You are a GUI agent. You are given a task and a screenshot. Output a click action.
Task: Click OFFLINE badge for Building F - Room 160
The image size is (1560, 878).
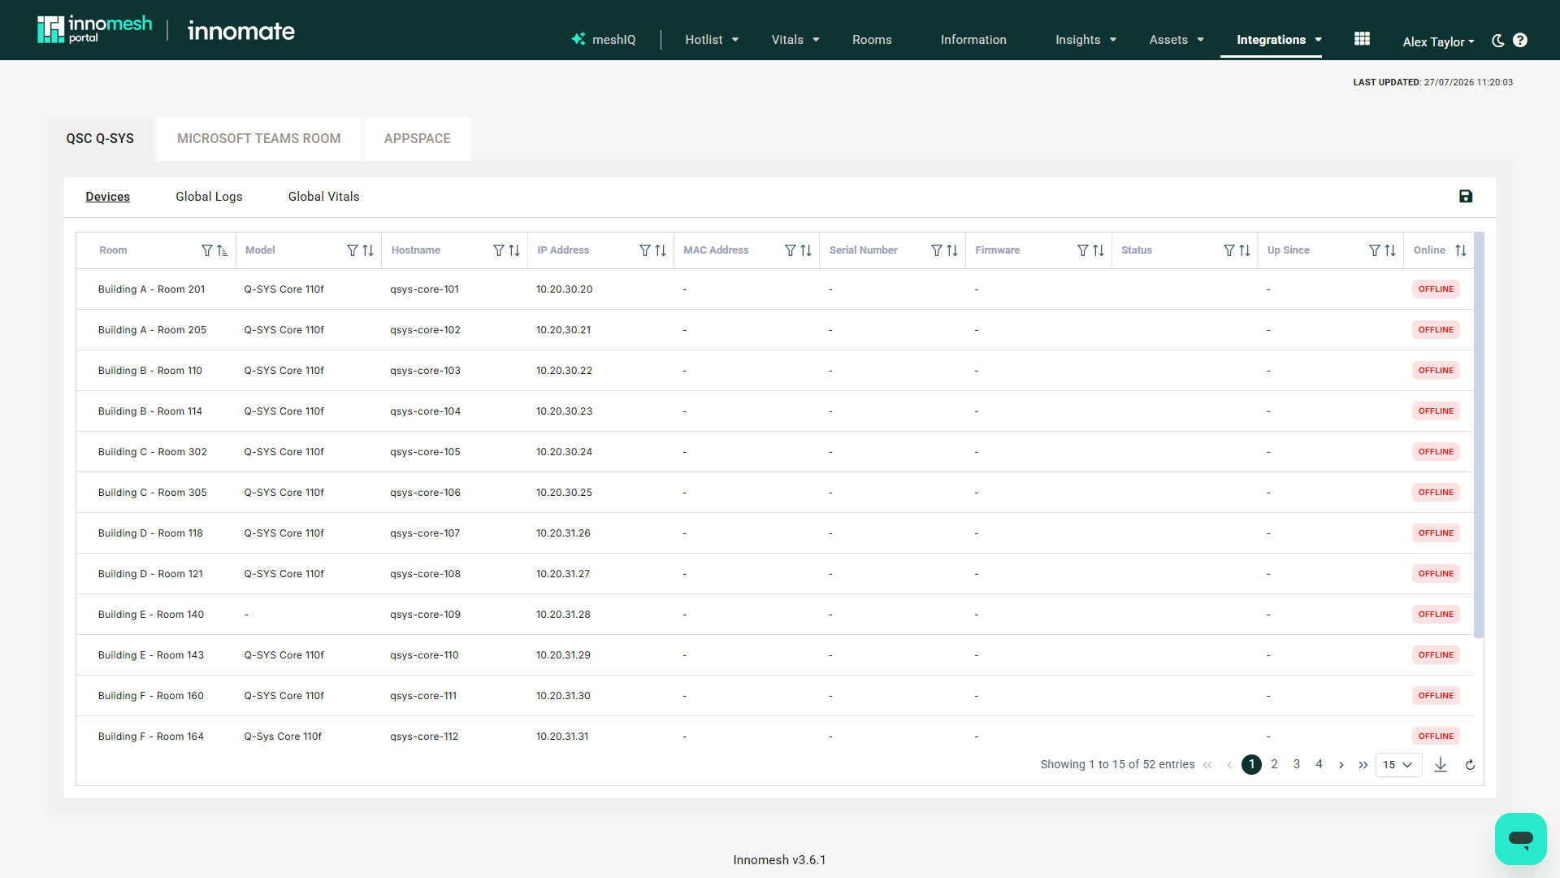click(x=1436, y=696)
